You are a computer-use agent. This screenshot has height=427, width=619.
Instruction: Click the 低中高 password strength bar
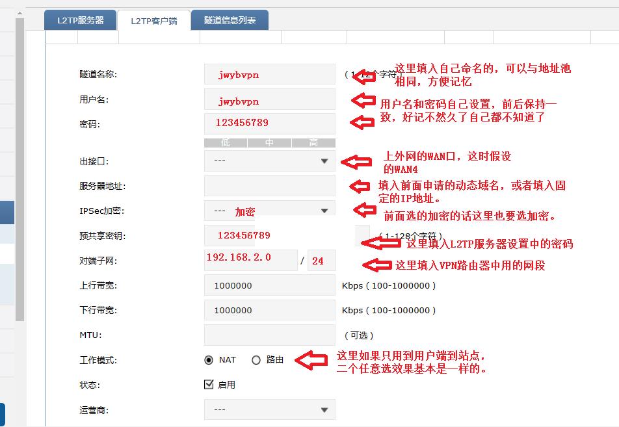coord(269,142)
